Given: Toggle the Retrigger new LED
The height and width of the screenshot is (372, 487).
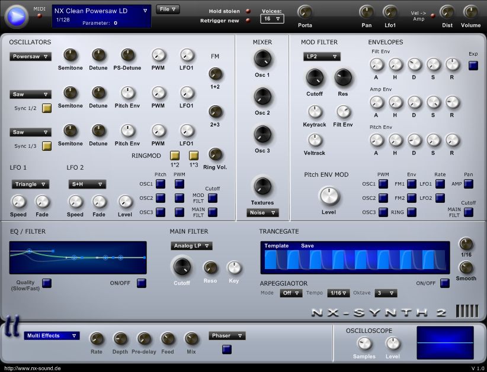Looking at the screenshot, I should (248, 21).
